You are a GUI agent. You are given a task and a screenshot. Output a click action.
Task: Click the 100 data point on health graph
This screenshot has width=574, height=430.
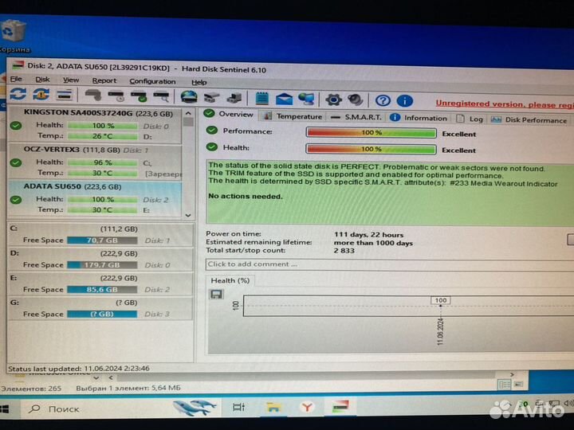(x=440, y=301)
